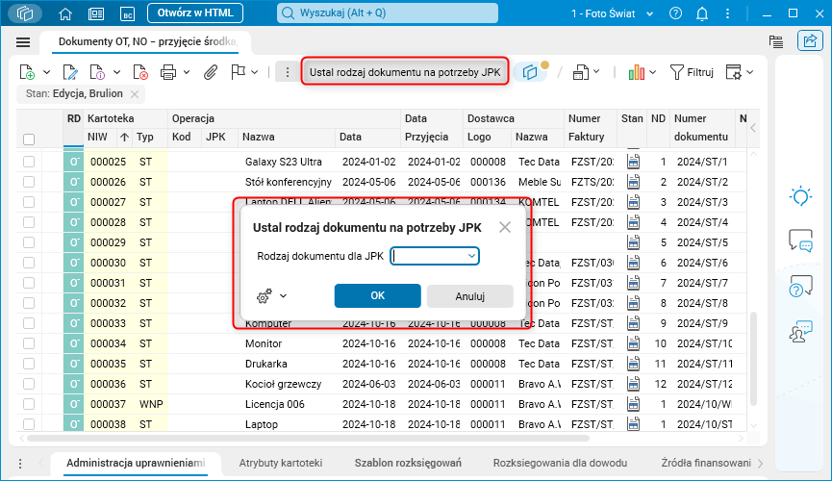This screenshot has height=481, width=832.
Task: Click the cube icon with orange dot
Action: tap(531, 72)
